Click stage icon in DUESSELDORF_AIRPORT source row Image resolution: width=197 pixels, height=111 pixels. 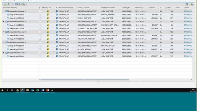pos(8,29)
